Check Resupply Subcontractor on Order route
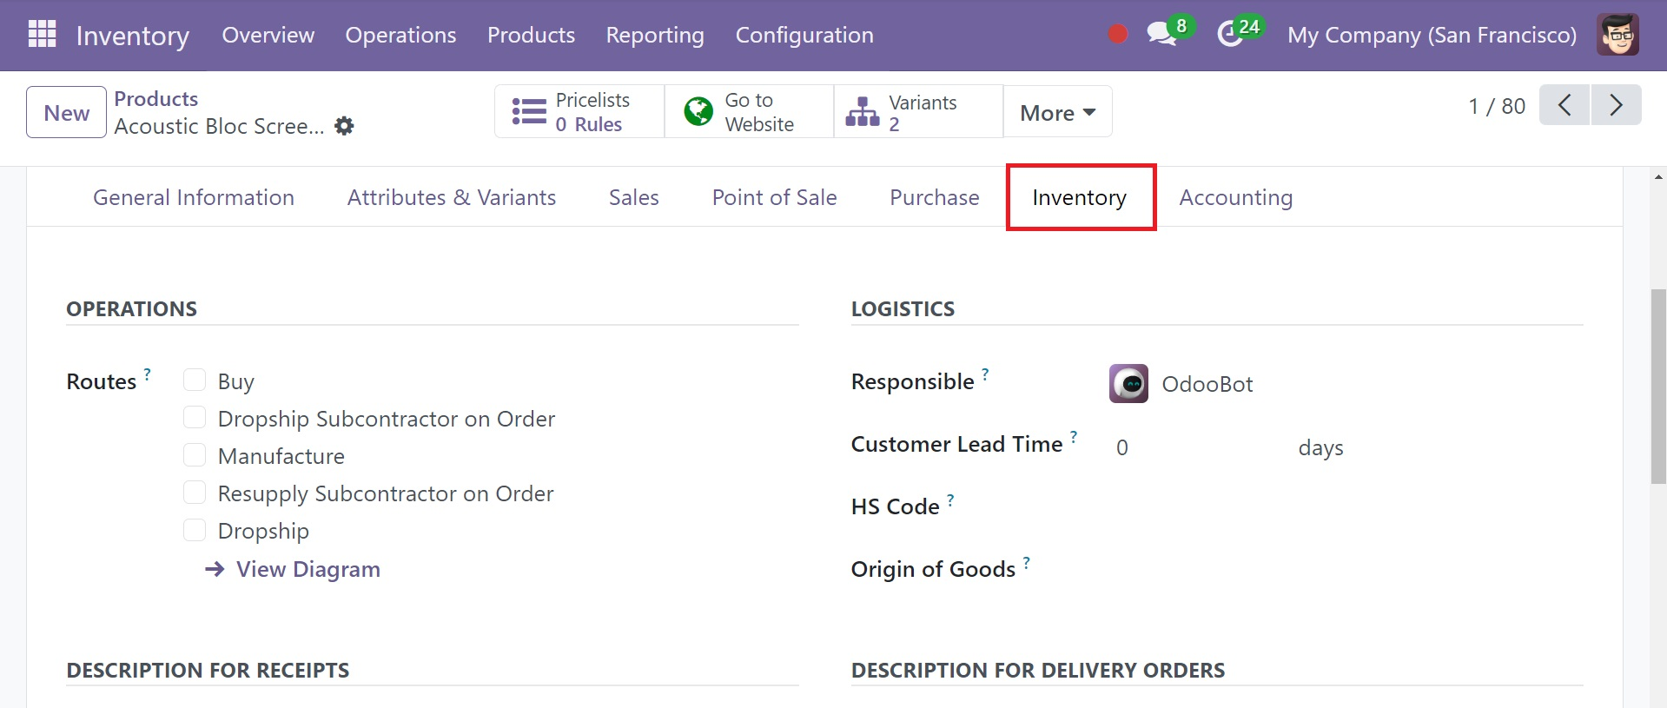Screen dimensions: 1667x708 [x=195, y=493]
